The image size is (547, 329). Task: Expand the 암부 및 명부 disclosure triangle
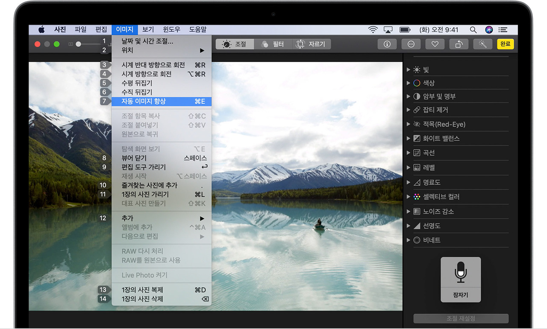409,96
